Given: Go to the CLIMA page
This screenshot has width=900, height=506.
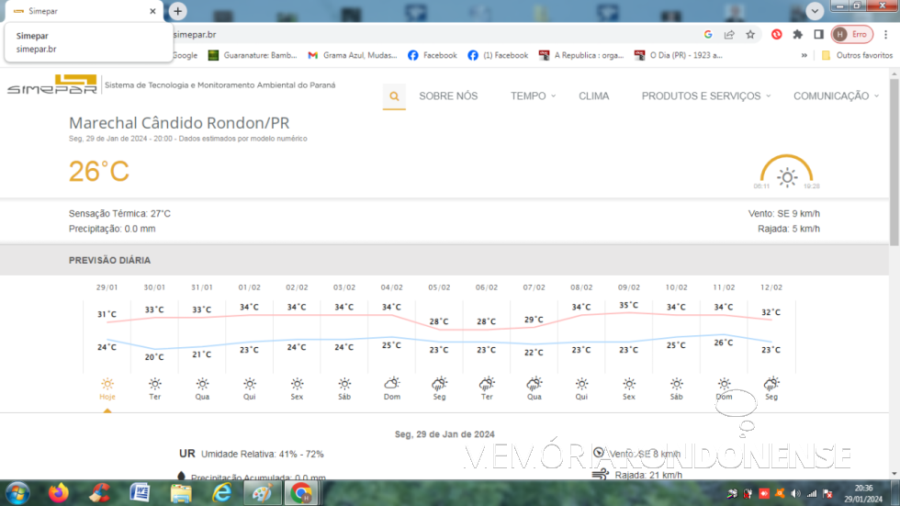Looking at the screenshot, I should tap(593, 96).
